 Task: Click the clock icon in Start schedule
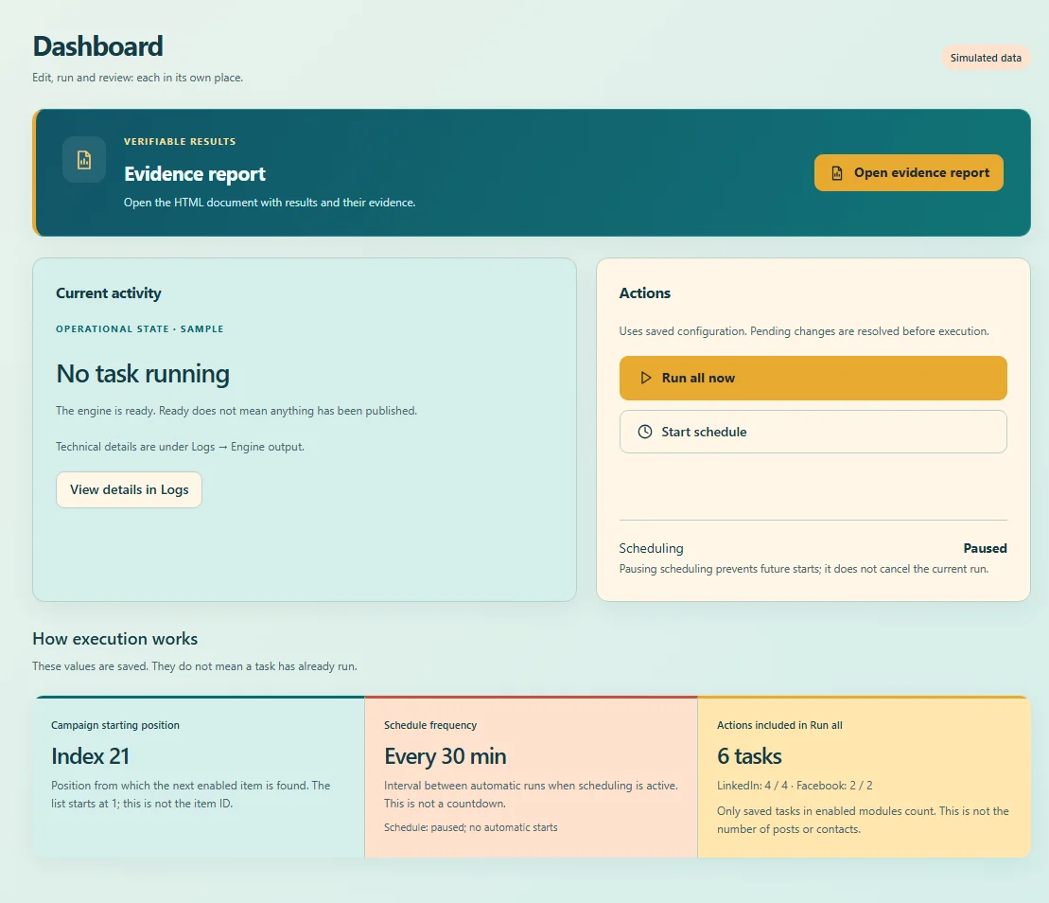tap(645, 432)
